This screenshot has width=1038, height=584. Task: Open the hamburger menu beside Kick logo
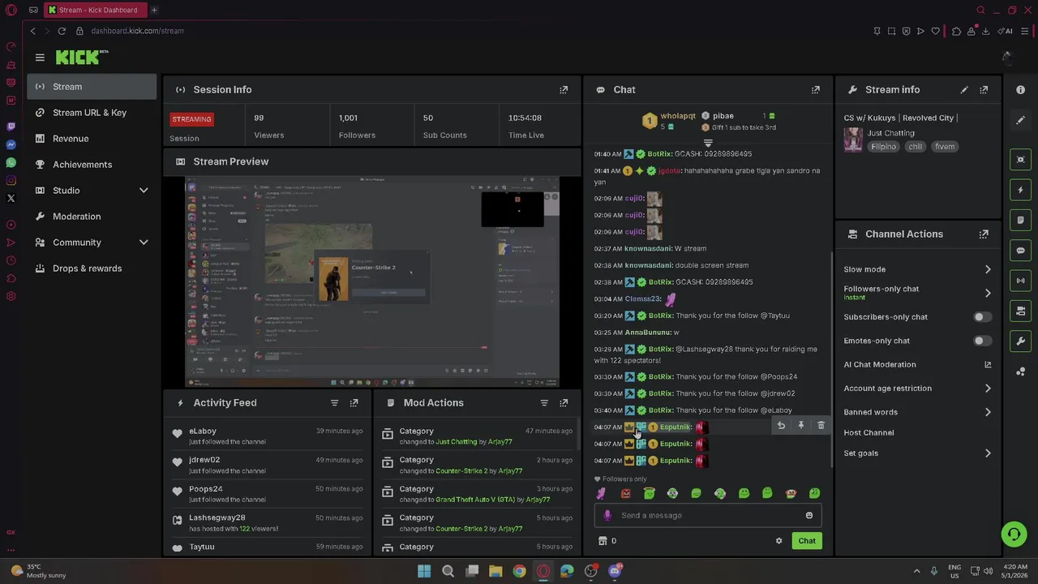40,58
